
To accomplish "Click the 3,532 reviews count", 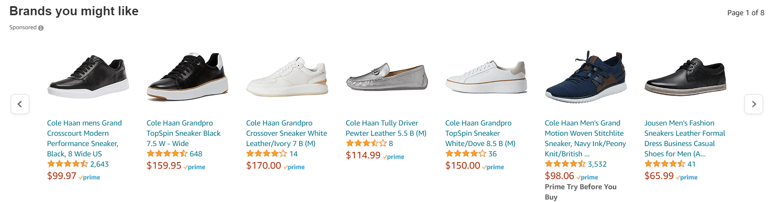I will (597, 164).
